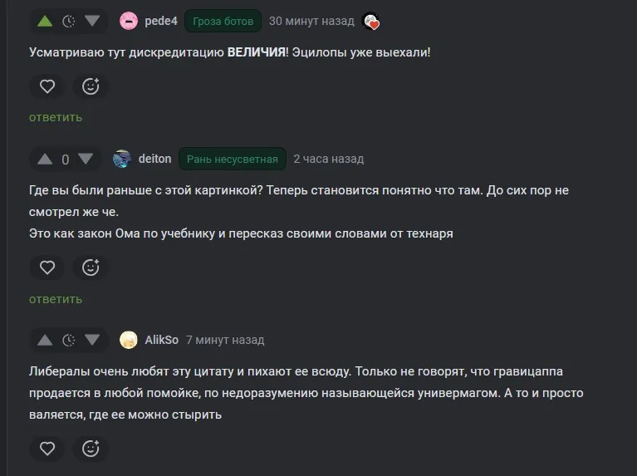Like AlikSo's comment with heart

pyautogui.click(x=47, y=449)
